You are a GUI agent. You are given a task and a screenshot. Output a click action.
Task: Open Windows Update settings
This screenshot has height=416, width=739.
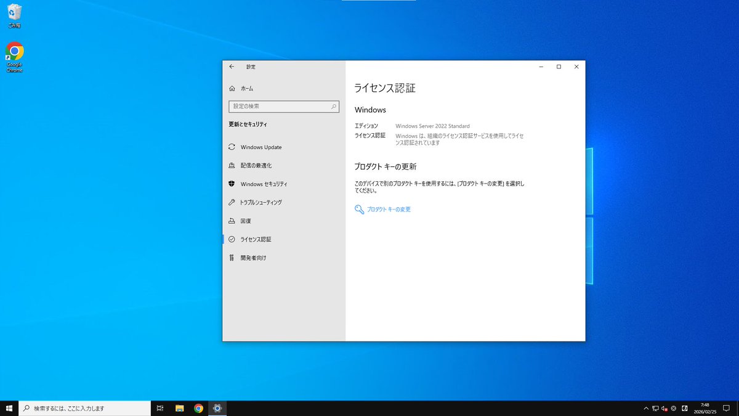point(284,147)
